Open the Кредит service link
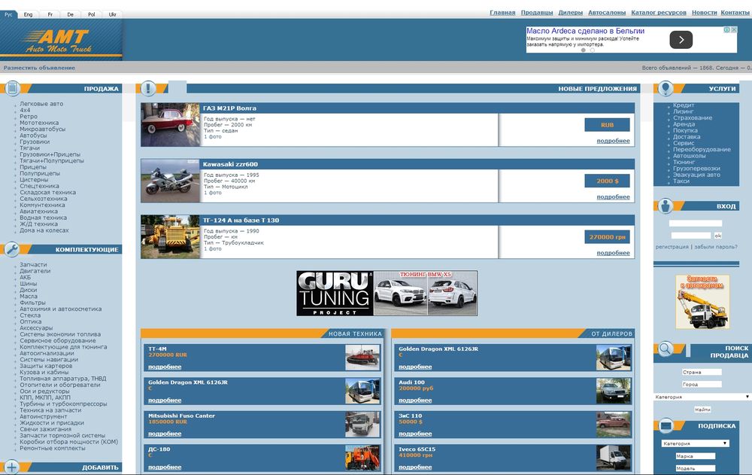 coord(684,105)
